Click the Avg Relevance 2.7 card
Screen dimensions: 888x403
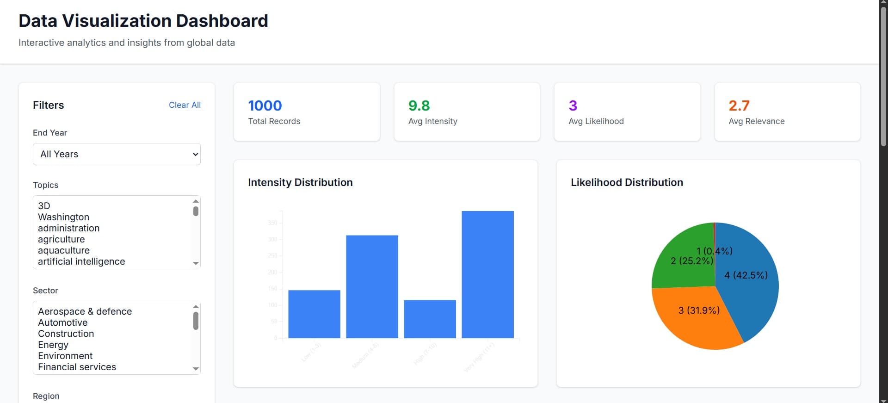pyautogui.click(x=788, y=112)
